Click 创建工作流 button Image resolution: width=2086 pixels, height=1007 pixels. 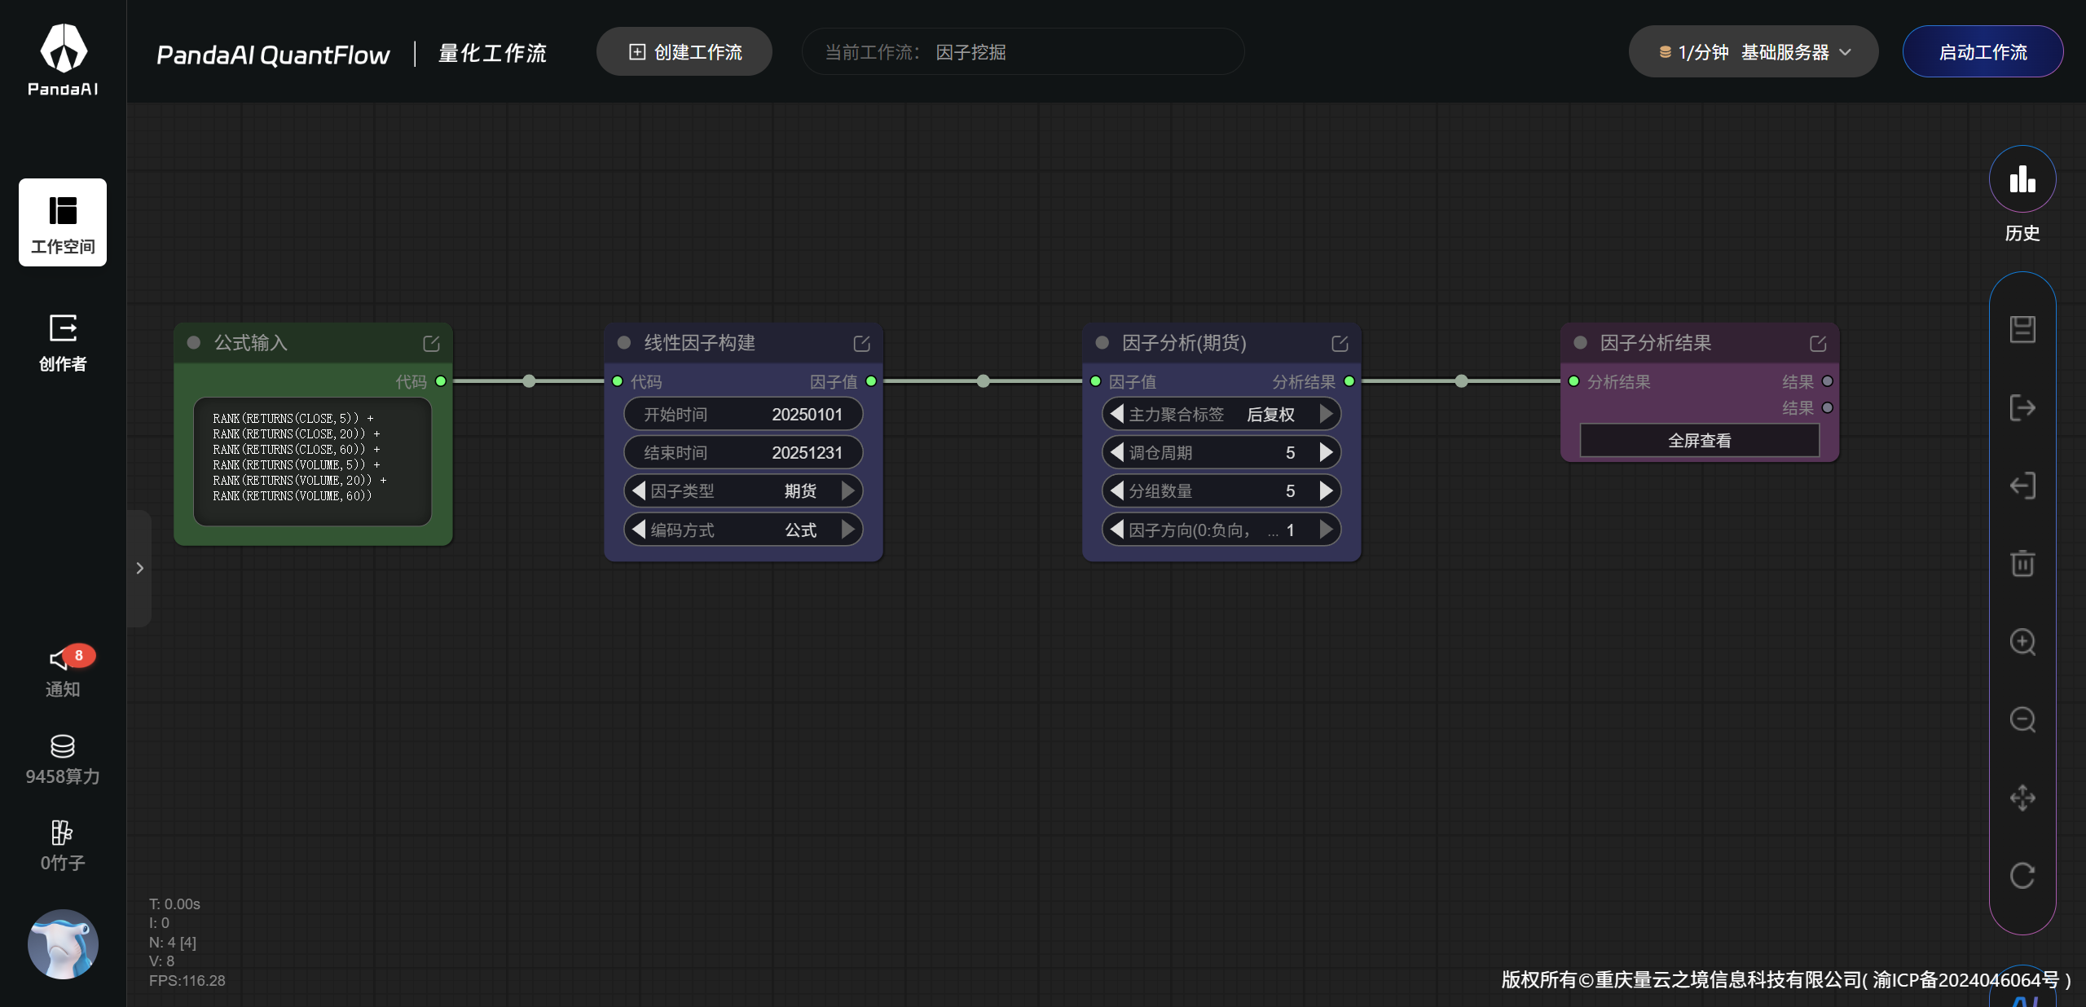[x=684, y=52]
